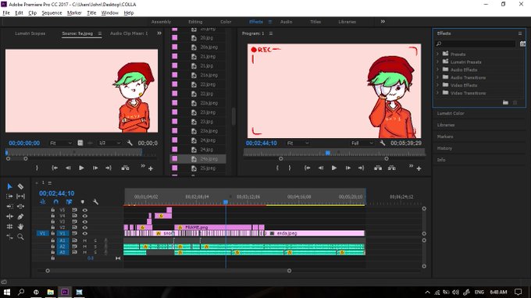Select the Hand tool

[x=20, y=226]
